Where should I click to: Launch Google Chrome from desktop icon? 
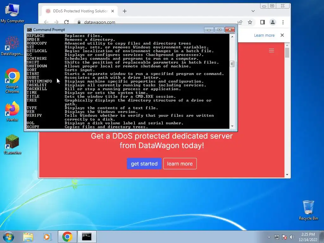12,81
